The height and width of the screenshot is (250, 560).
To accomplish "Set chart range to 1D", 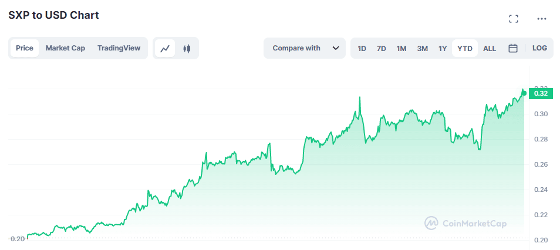I will tap(362, 48).
